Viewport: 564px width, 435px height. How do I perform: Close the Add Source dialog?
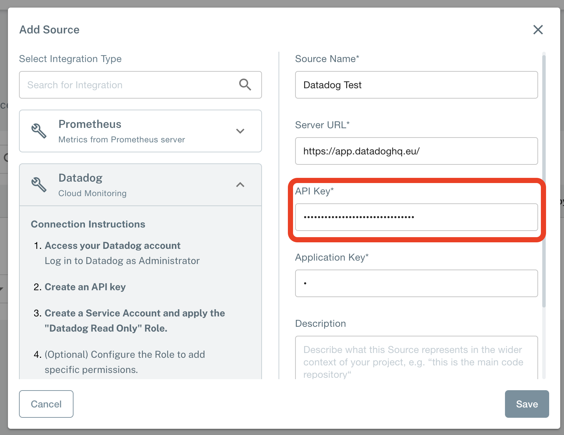(538, 30)
